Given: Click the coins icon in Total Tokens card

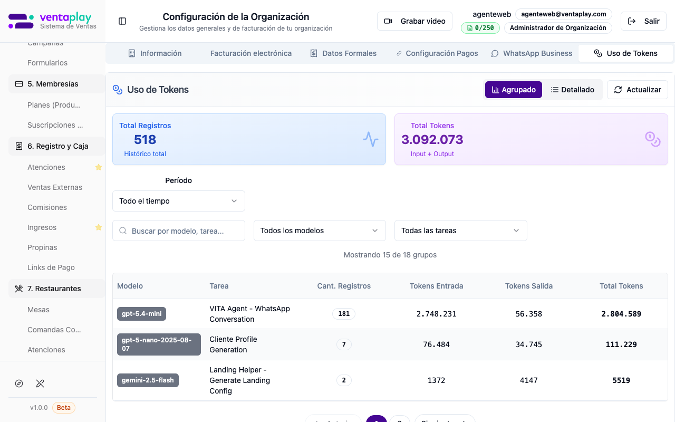Looking at the screenshot, I should (x=652, y=139).
